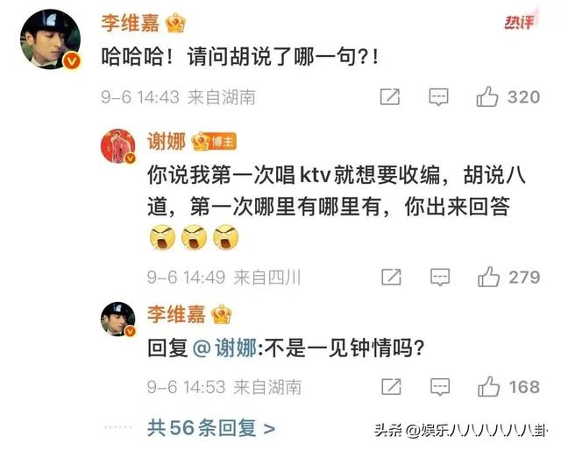Share Li Weijia's top comment from 14:43
The width and height of the screenshot is (561, 450).
coord(389,97)
